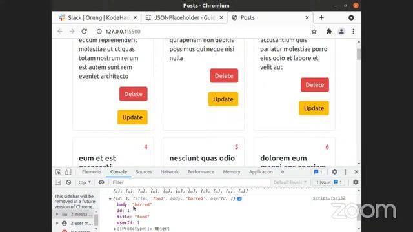Viewport: 413px width, 232px height.
Task: Close the JSONPlaceholder tab
Action: [221, 17]
